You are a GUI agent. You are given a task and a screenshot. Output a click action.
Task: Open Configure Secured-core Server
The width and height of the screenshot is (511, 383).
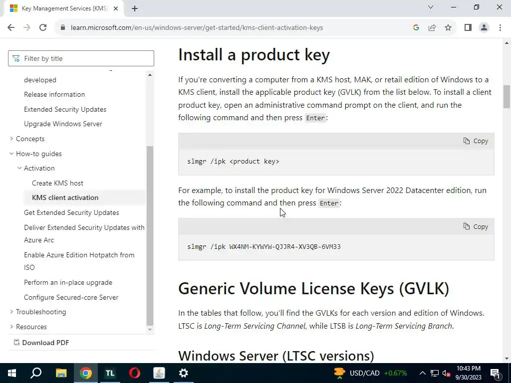[71, 297]
